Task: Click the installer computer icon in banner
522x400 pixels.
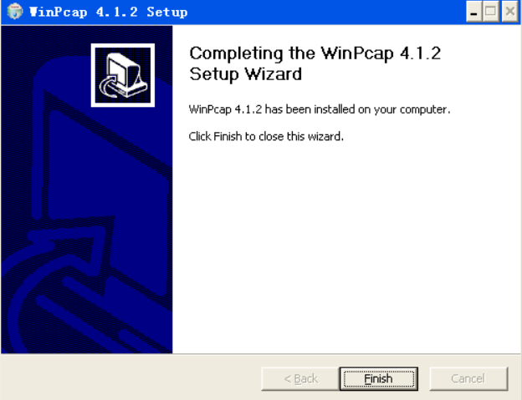Action: pos(123,75)
